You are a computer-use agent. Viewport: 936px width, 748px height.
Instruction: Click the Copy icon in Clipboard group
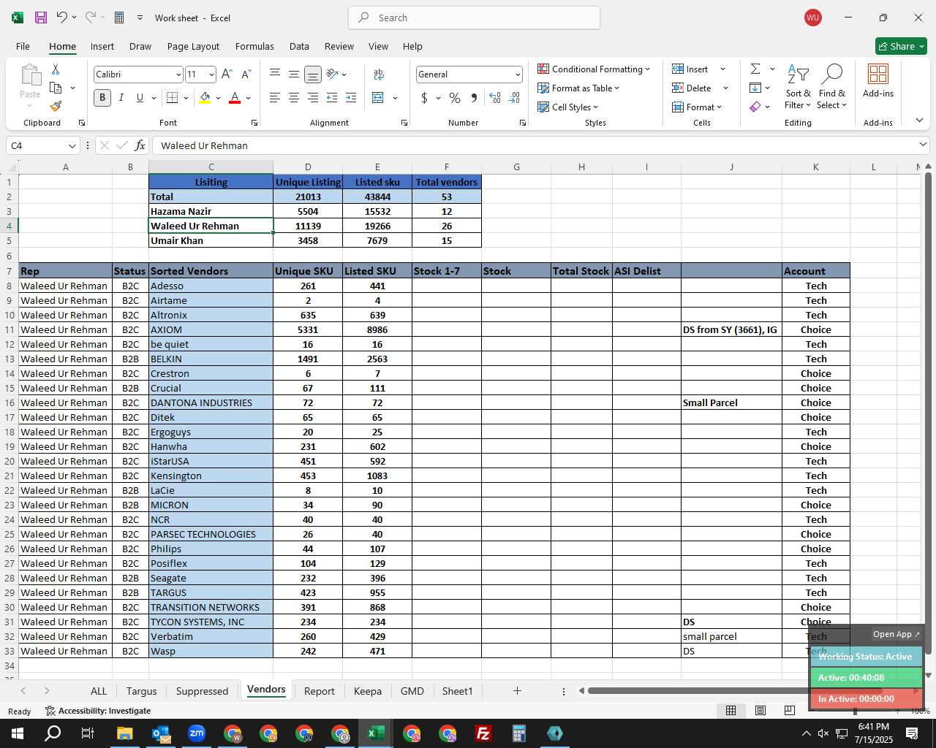click(56, 88)
